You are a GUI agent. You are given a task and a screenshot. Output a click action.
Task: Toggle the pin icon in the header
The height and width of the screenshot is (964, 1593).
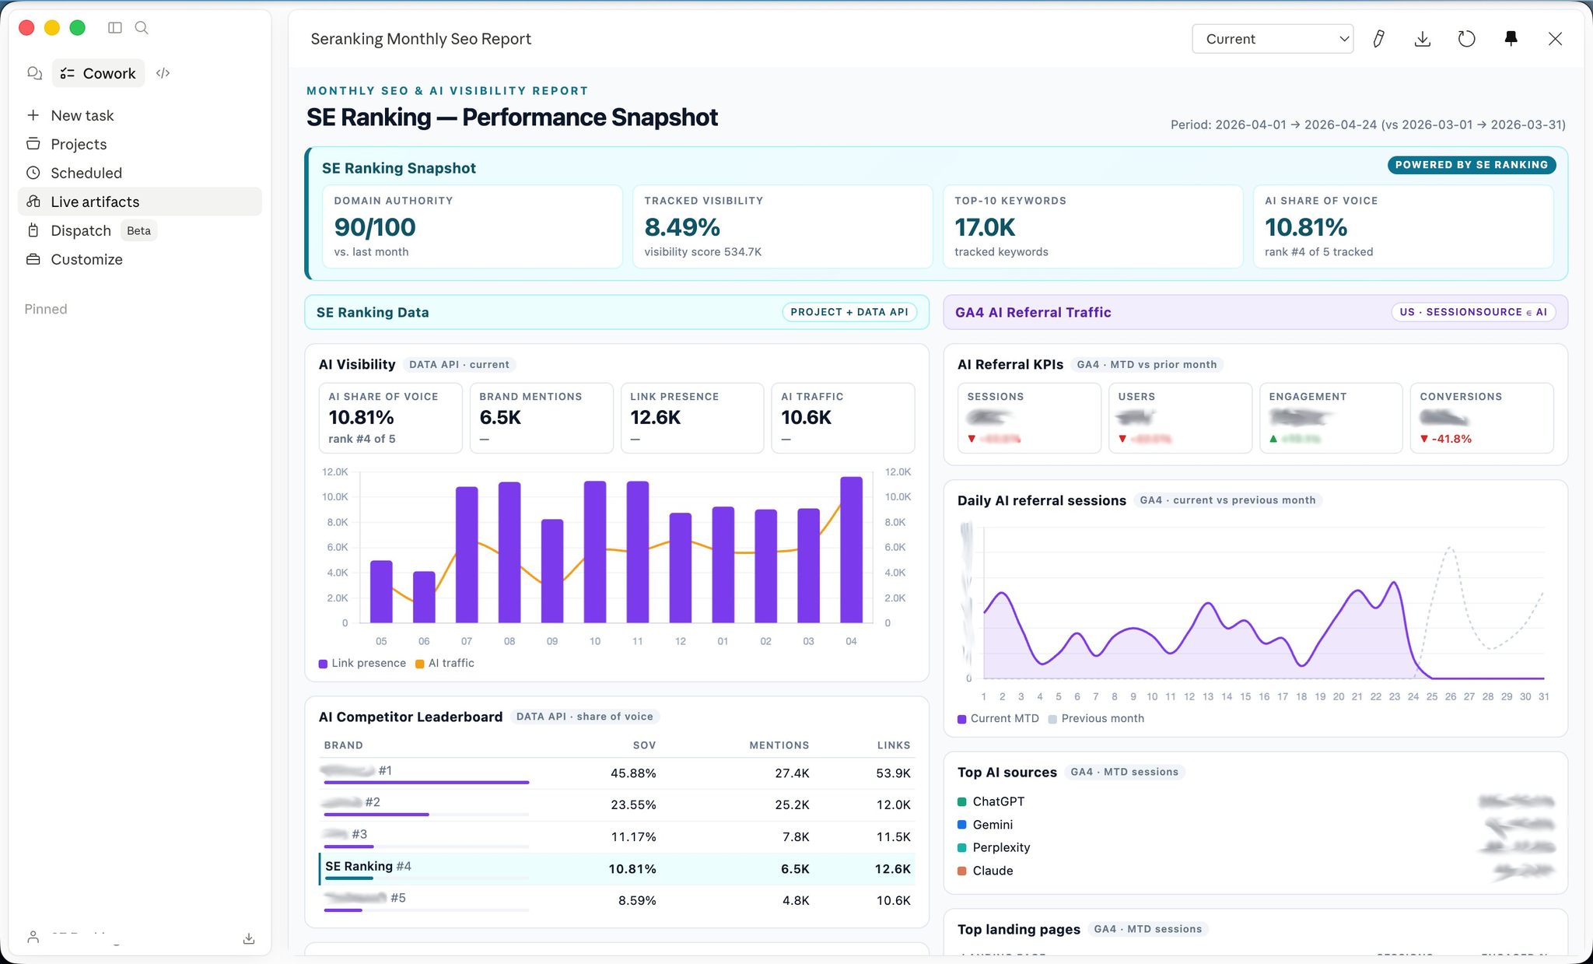pyautogui.click(x=1511, y=39)
